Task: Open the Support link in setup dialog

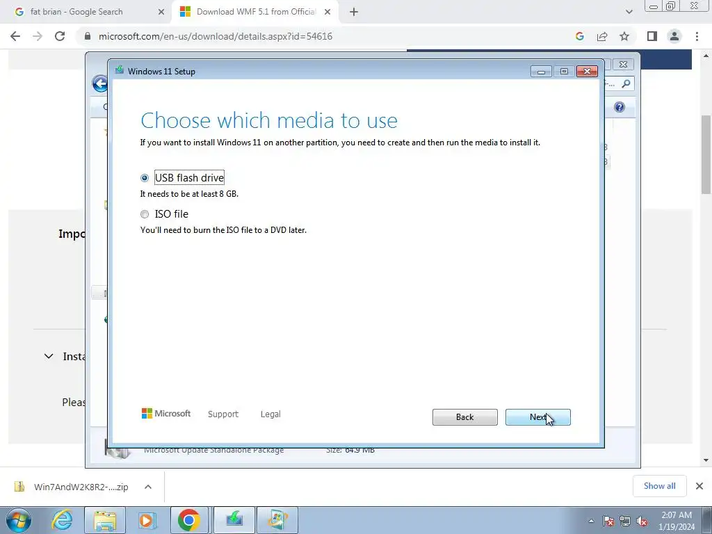Action: (x=223, y=414)
